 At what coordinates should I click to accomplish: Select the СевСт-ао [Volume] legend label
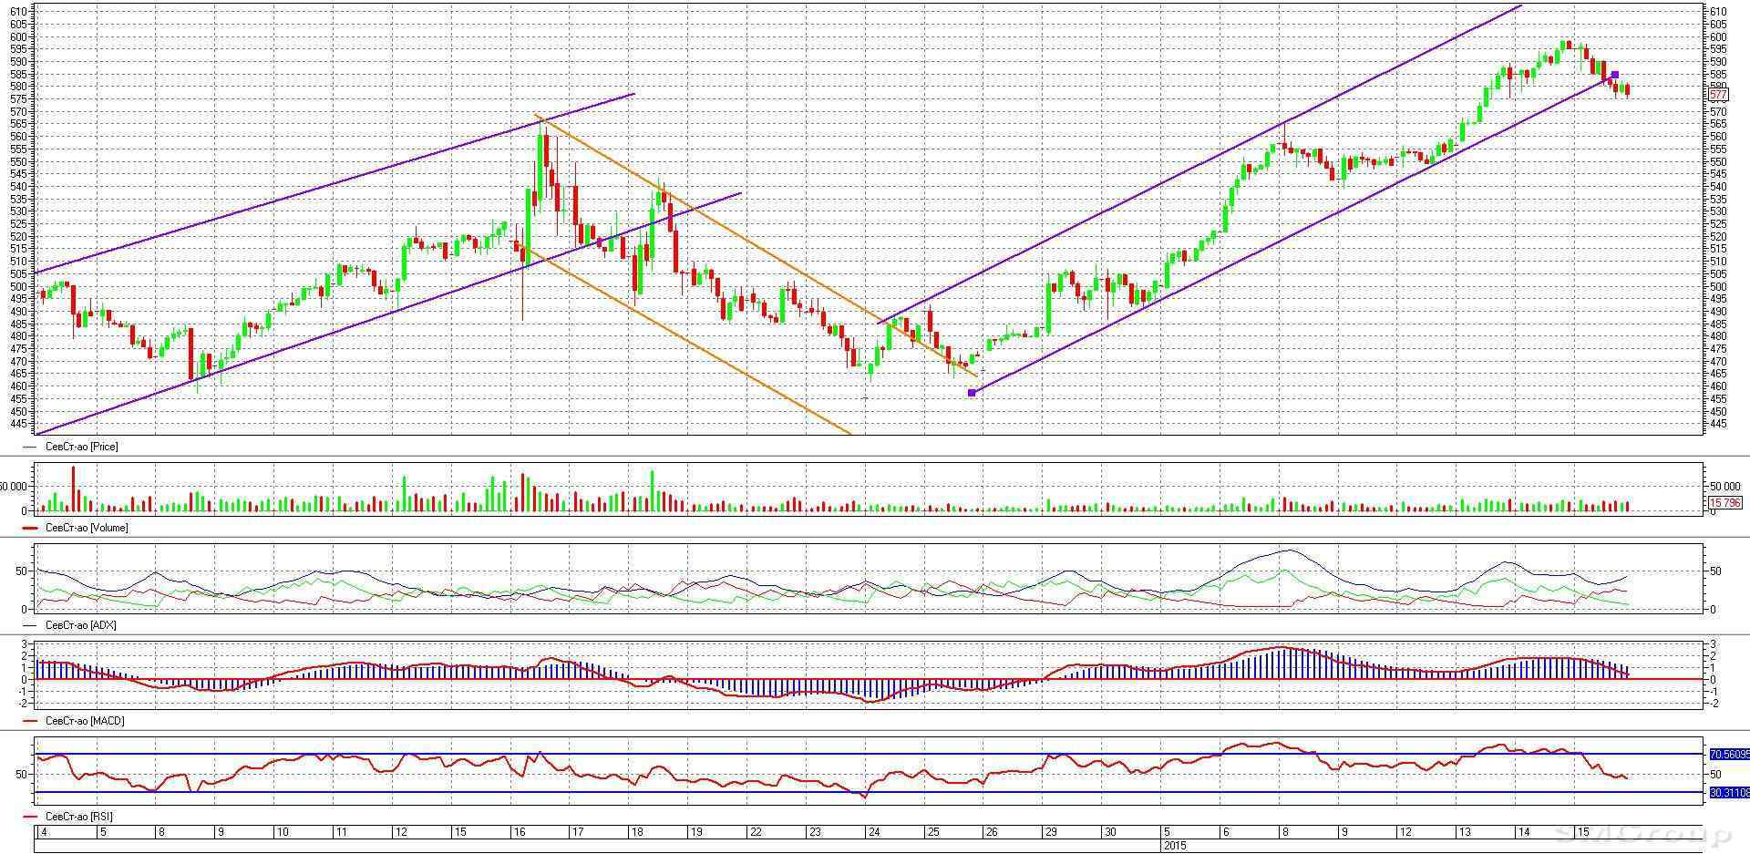(86, 528)
